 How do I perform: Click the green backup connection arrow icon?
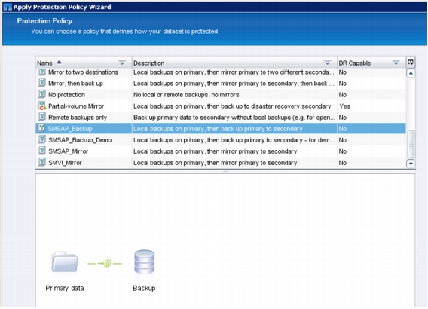click(105, 264)
